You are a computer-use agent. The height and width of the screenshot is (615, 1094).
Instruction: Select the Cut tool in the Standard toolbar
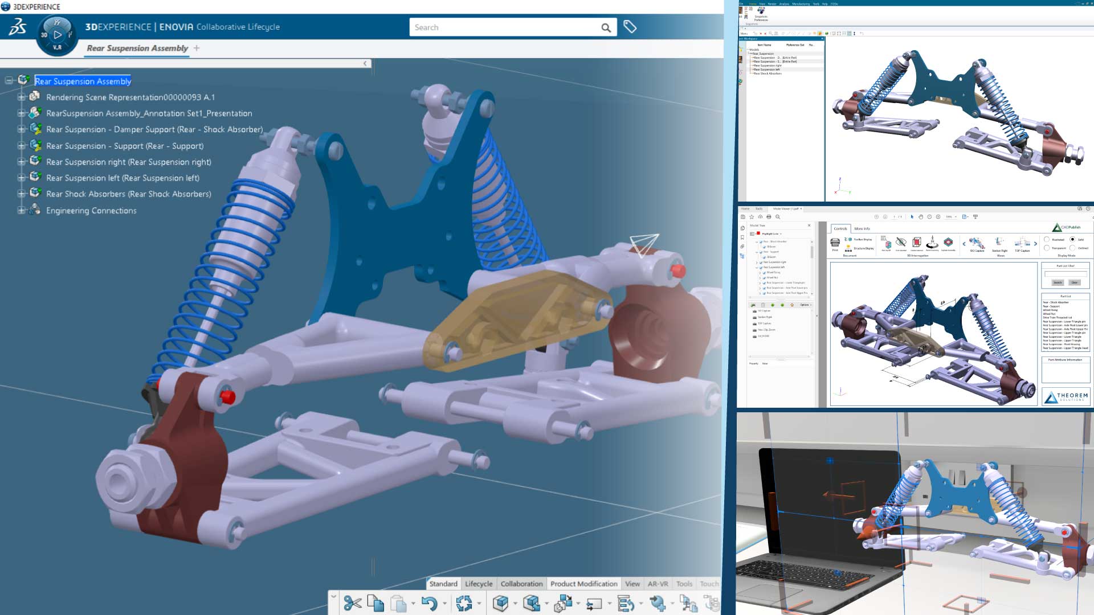(353, 604)
